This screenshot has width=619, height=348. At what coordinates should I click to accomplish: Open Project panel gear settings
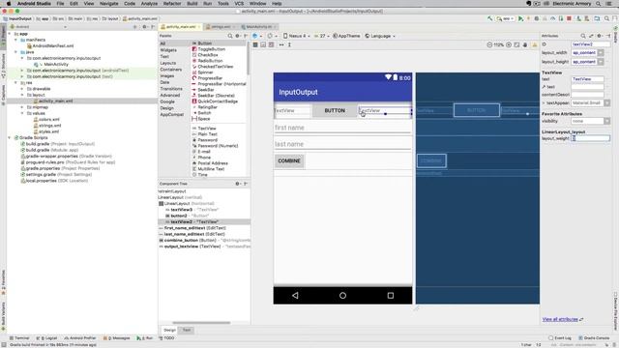pos(144,27)
